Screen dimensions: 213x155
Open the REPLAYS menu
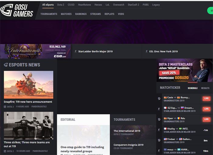[x=109, y=14]
